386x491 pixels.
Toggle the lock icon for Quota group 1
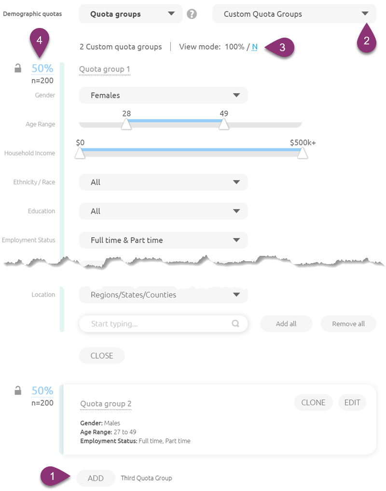[x=18, y=69]
